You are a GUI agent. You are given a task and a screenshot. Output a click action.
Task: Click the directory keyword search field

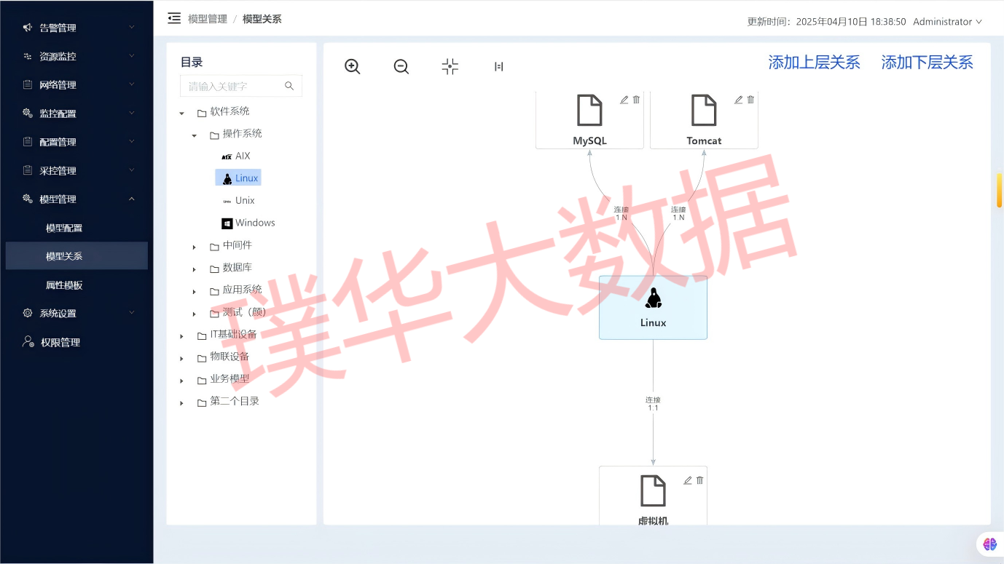233,86
